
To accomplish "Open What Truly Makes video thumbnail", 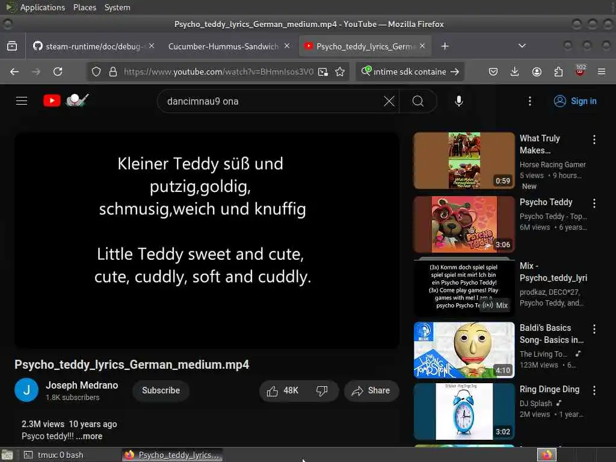I will [464, 161].
